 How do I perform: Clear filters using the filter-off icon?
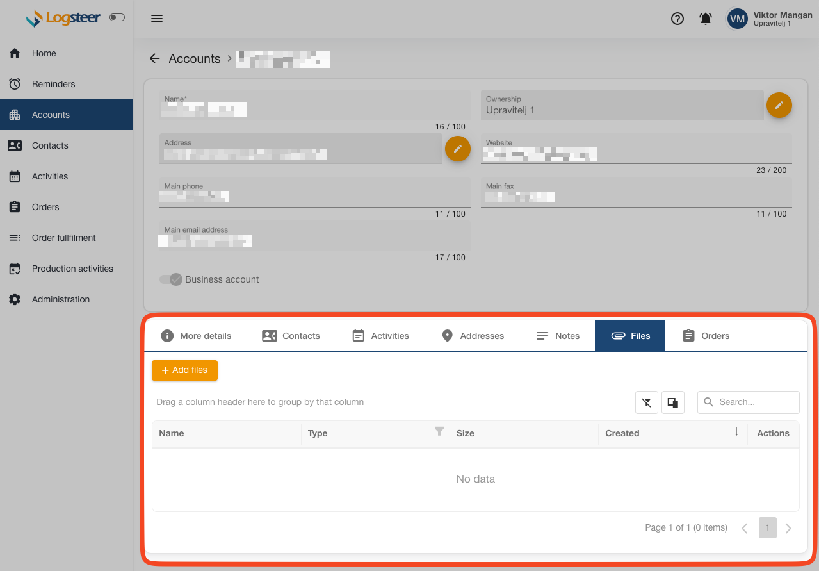tap(646, 402)
